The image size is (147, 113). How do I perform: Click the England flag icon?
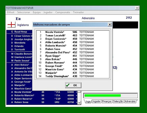tap(11, 25)
